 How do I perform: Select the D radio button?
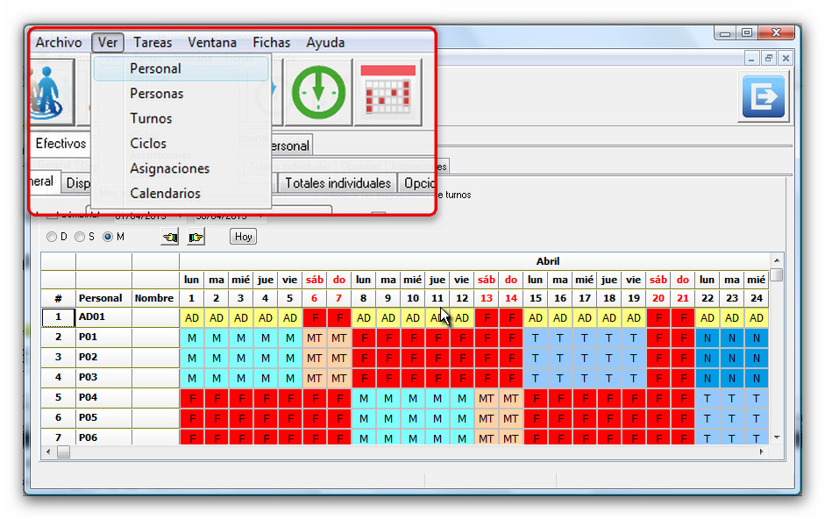click(52, 237)
